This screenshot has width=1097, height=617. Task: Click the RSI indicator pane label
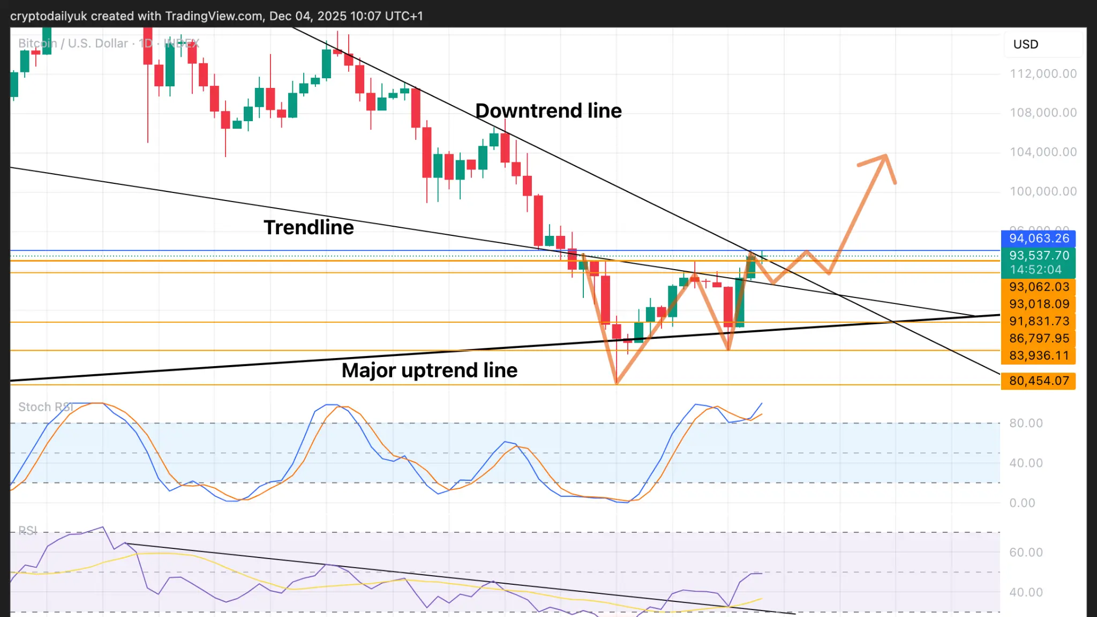point(28,531)
